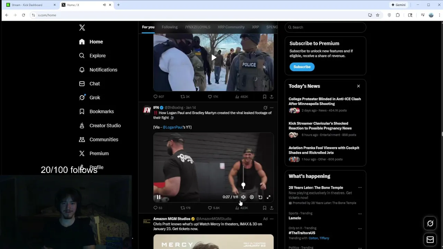This screenshot has width=443, height=249.
Task: Share the IFN fight post
Action: (x=272, y=208)
